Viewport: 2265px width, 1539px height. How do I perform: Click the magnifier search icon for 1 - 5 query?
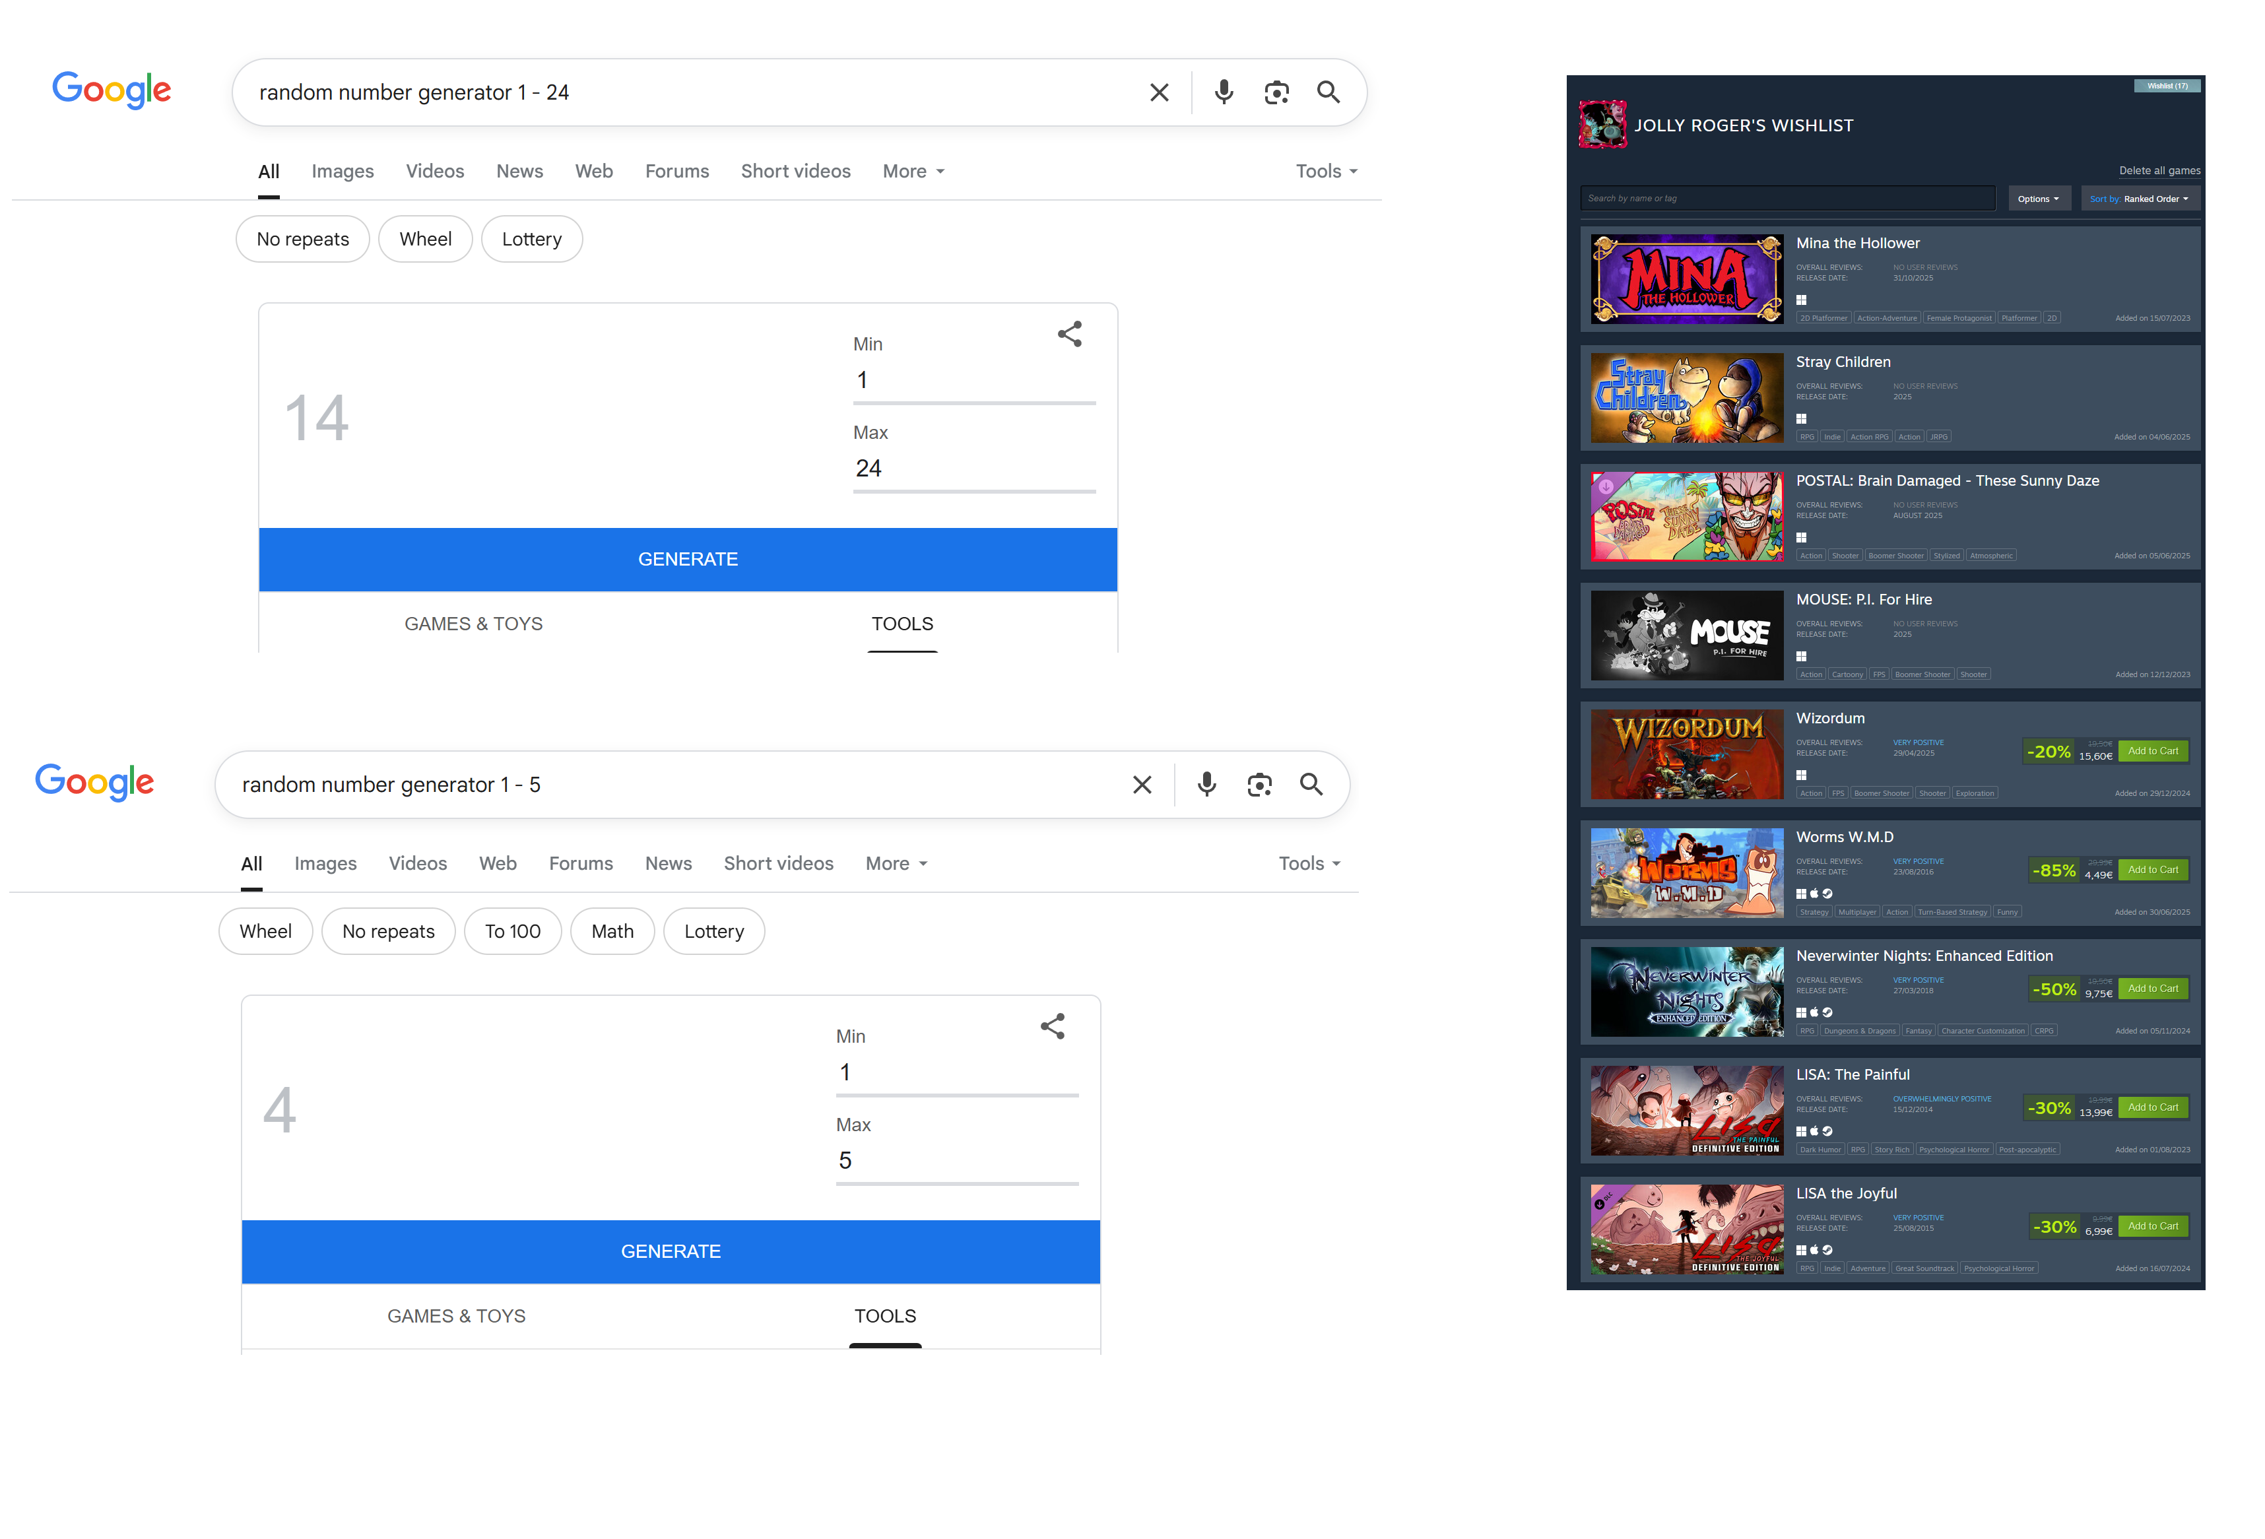[x=1311, y=785]
